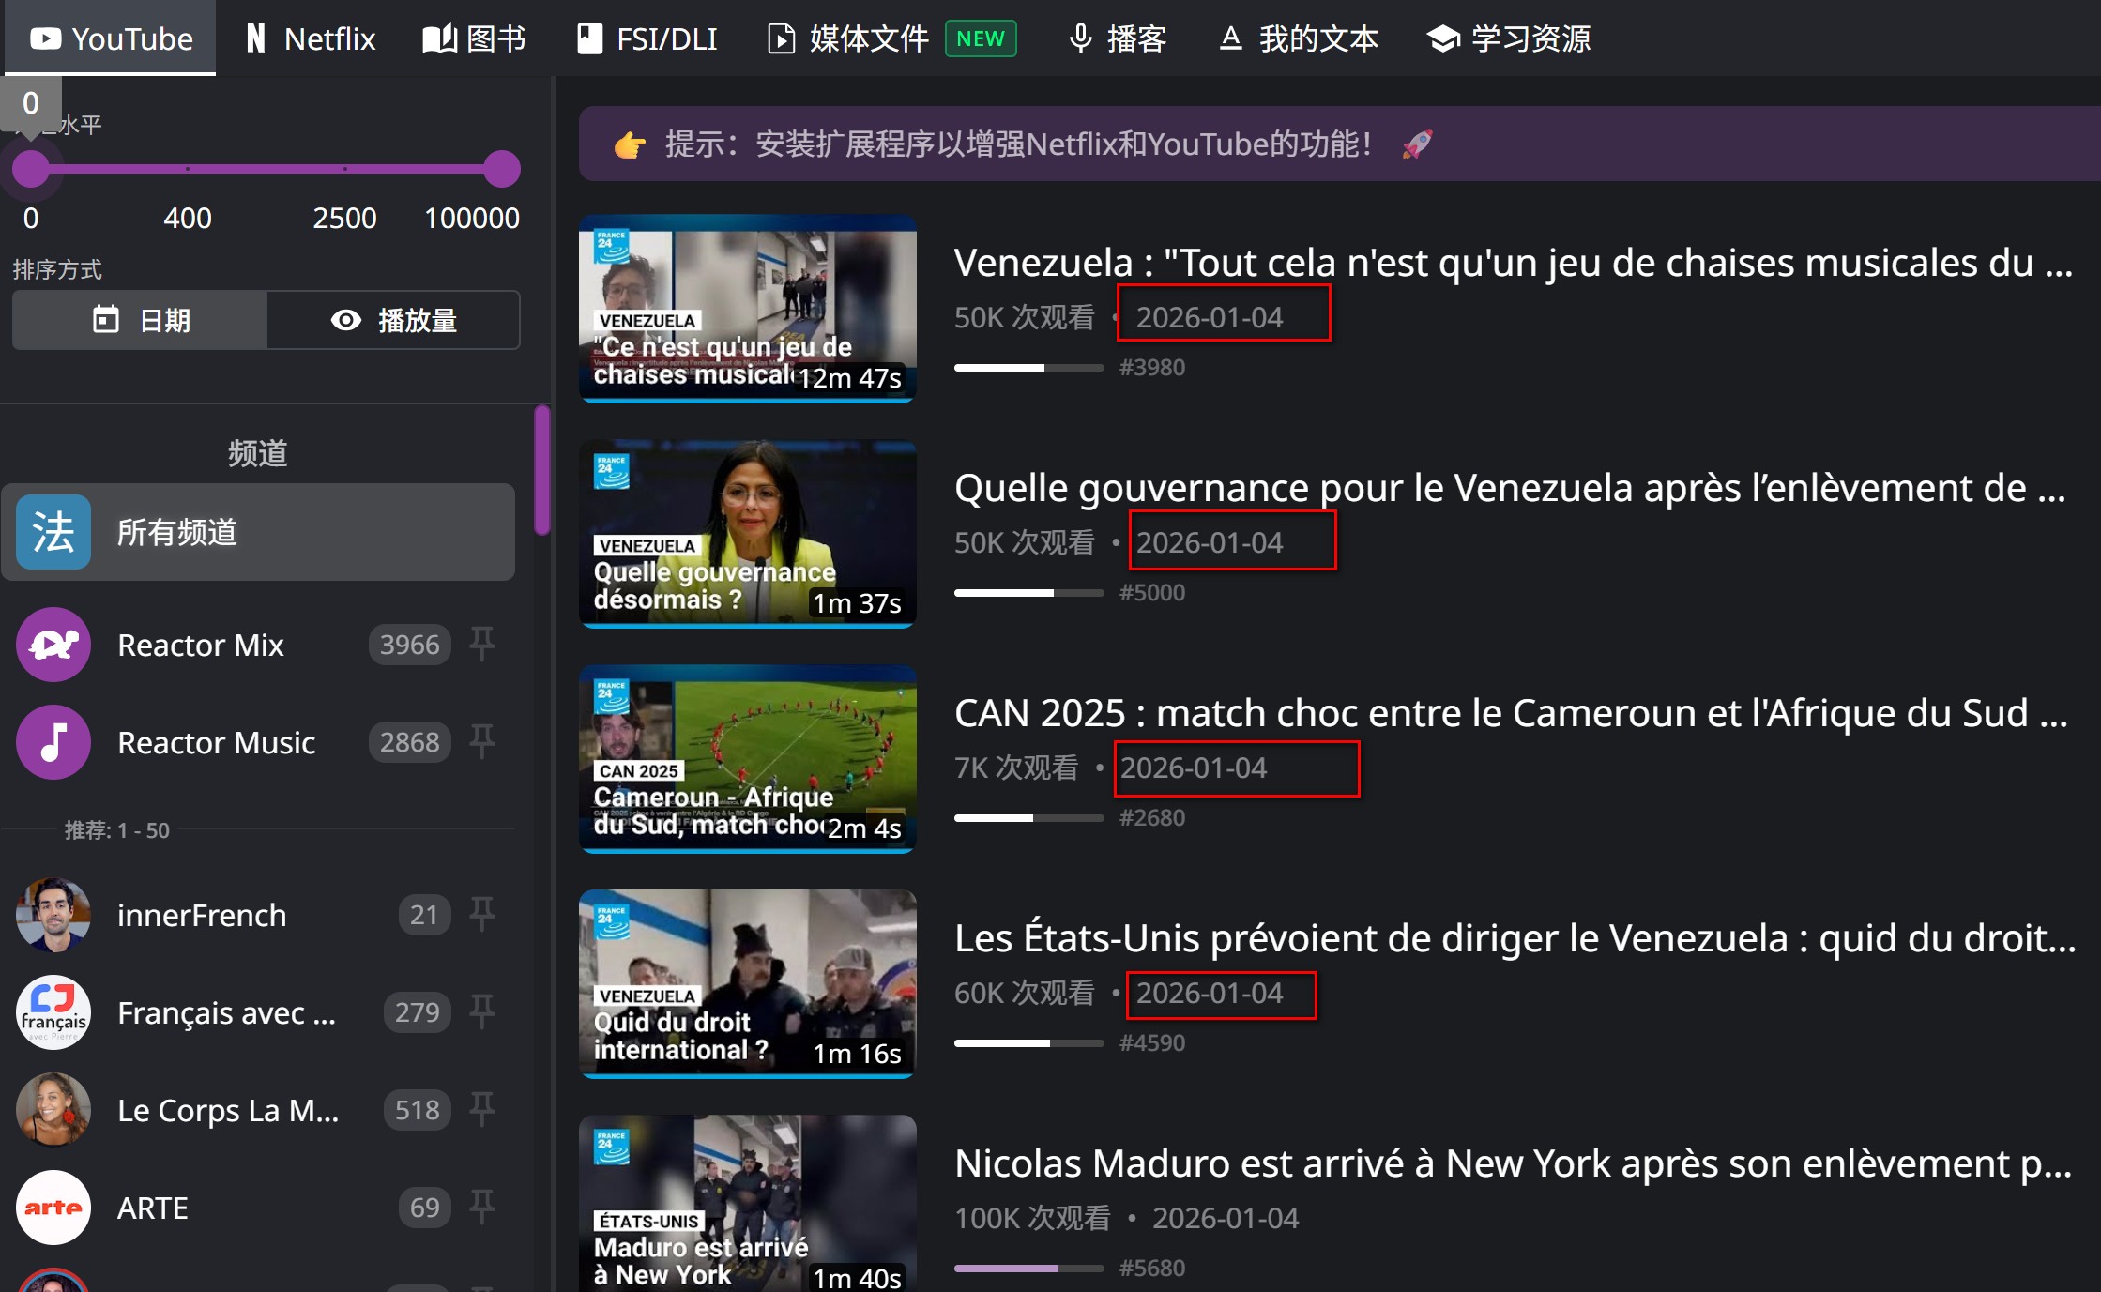Pin the Reactor Music channel
Image resolution: width=2101 pixels, height=1292 pixels.
pos(482,741)
